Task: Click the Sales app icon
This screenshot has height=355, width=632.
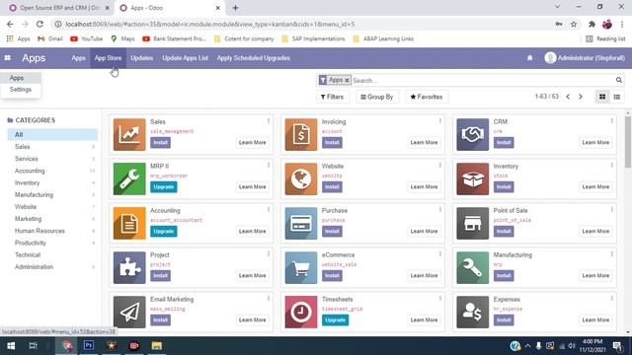Action: point(129,134)
